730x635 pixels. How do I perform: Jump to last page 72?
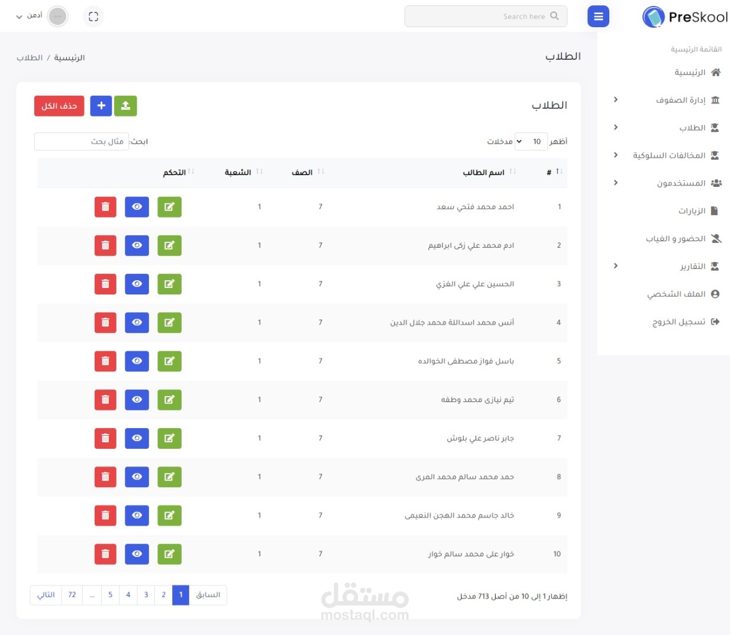click(72, 595)
